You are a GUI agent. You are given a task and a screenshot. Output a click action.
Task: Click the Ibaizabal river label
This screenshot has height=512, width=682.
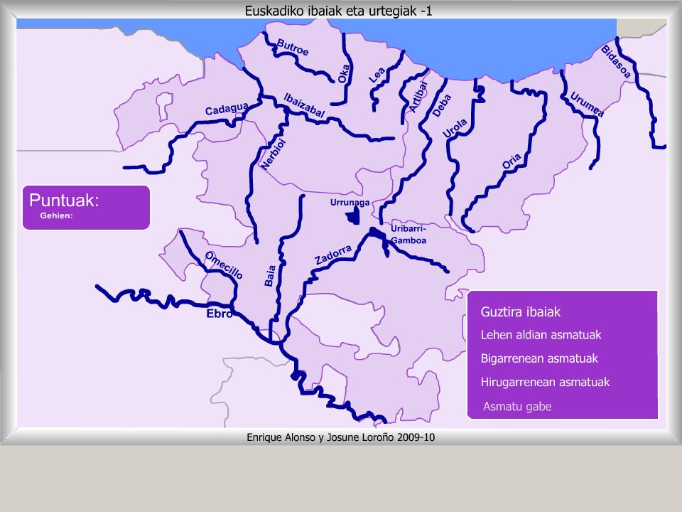304,106
